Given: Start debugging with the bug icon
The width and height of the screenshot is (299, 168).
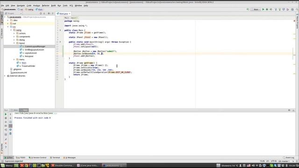Looking at the screenshot, I should click(267, 9).
